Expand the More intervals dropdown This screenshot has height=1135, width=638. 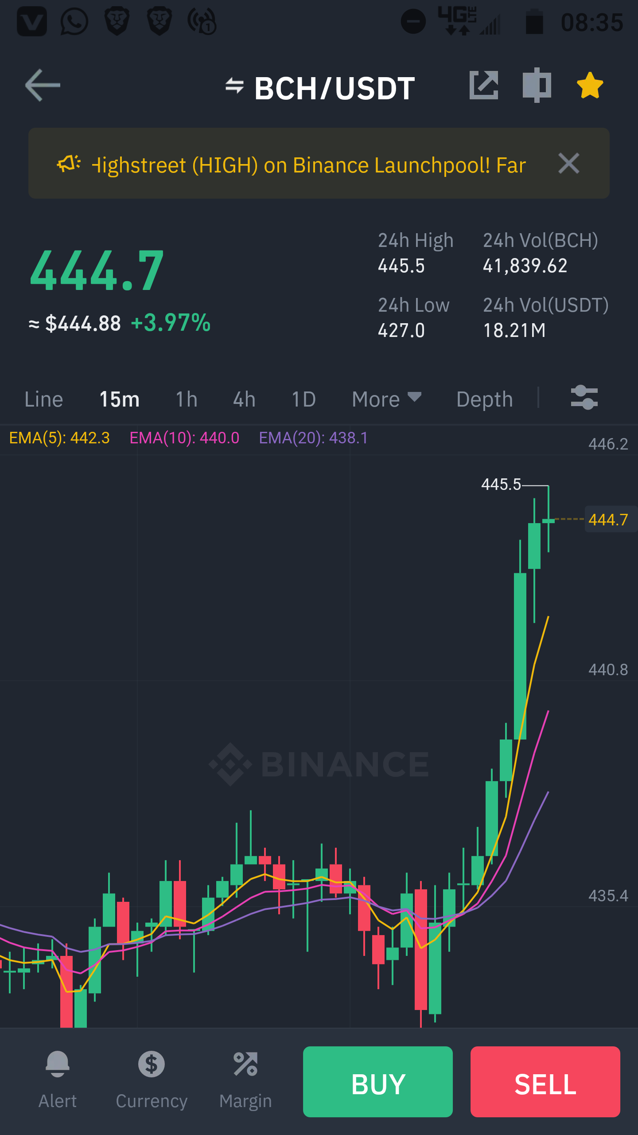pos(386,399)
